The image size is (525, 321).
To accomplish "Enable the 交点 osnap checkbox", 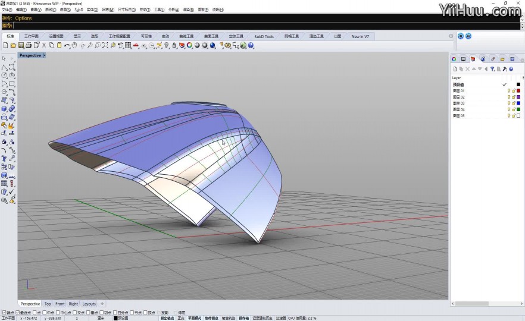I will [74, 313].
